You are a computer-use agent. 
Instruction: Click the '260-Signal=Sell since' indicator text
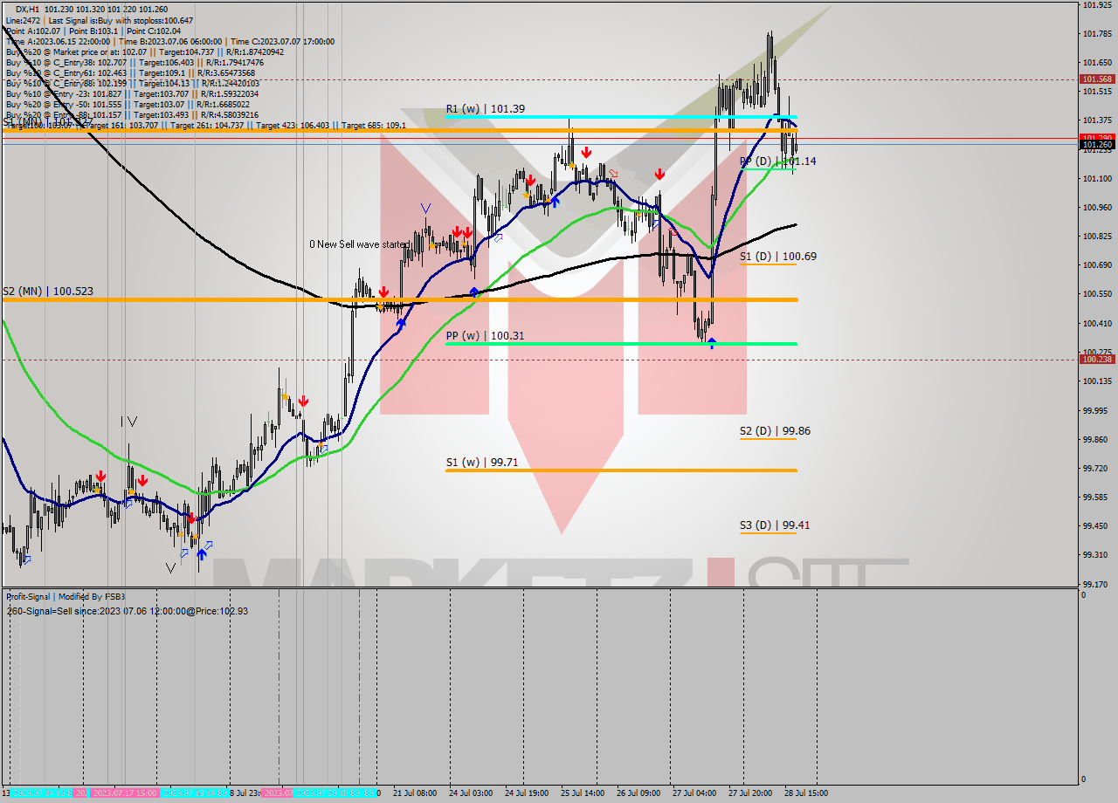tap(128, 611)
